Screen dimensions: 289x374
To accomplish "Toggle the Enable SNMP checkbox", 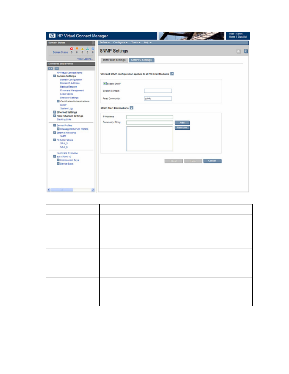I will [105, 84].
